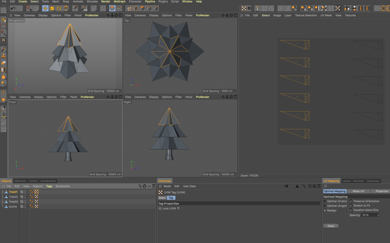Click the Tag Properties section header
Screen dimensions: 390x243
(239, 204)
